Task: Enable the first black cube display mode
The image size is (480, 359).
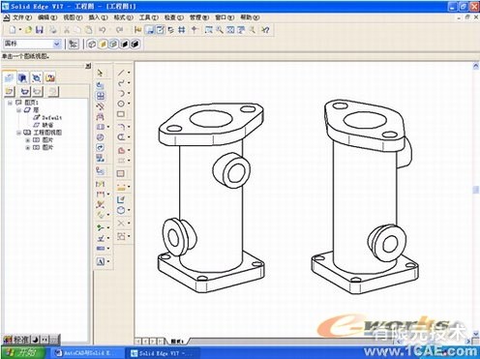Action: click(124, 44)
